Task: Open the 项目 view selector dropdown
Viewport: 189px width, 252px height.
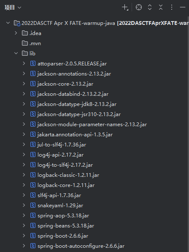Action: (13, 8)
